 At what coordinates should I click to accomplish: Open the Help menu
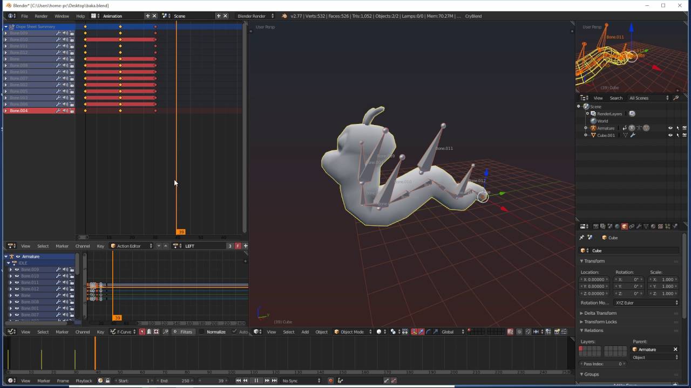pos(80,16)
